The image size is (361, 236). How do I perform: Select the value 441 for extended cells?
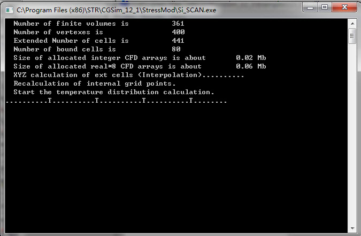[x=178, y=41]
